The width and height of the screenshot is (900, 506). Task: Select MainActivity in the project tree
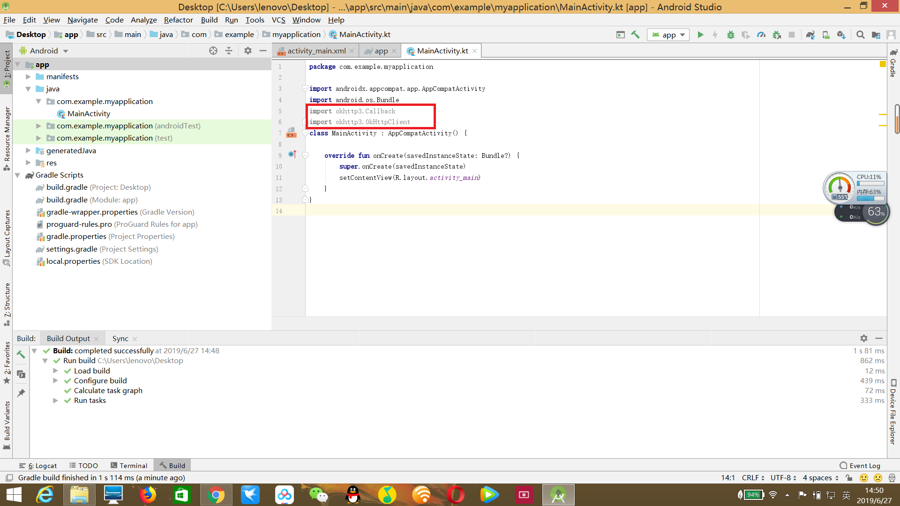(89, 114)
